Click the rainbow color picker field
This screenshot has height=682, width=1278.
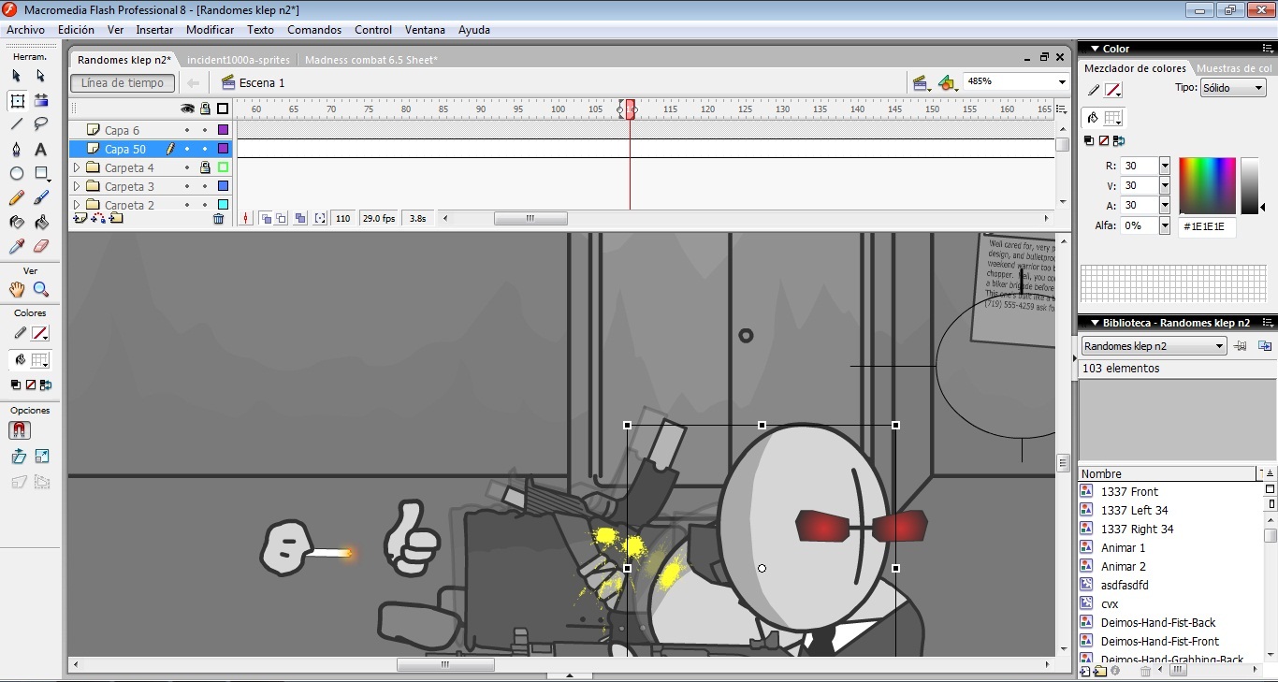(x=1207, y=185)
